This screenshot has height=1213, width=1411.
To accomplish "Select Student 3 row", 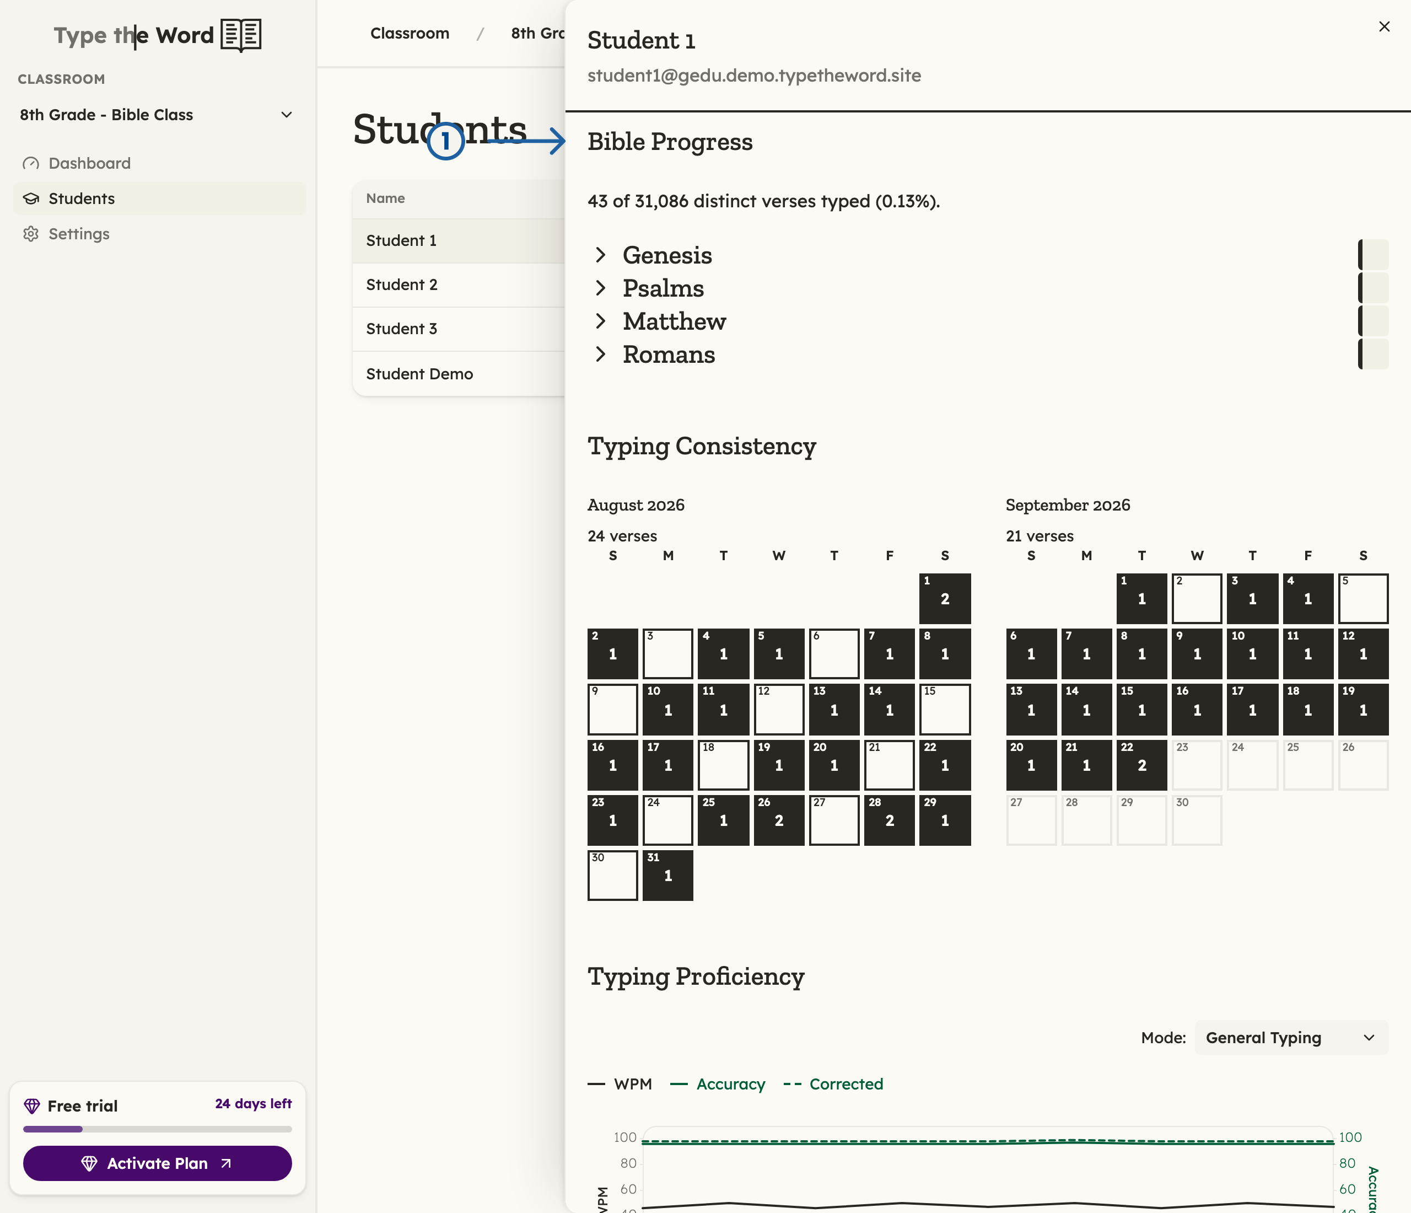I will click(459, 329).
